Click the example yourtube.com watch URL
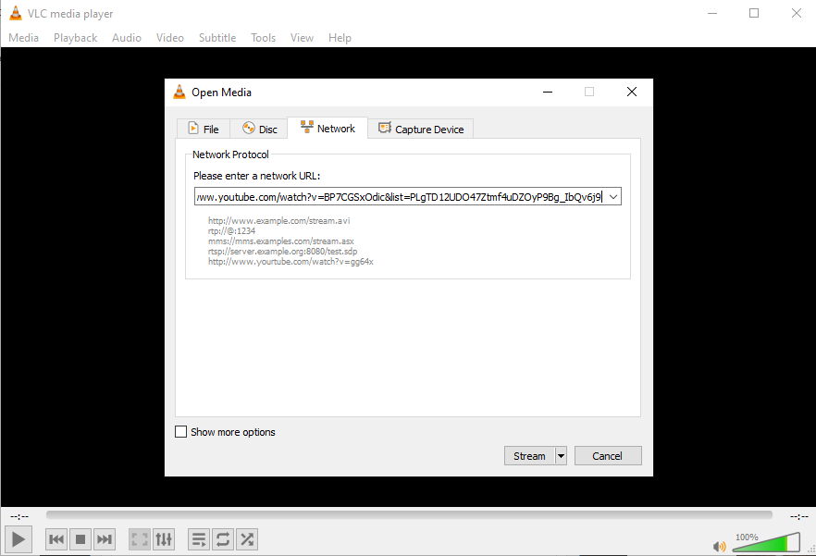 tap(291, 261)
